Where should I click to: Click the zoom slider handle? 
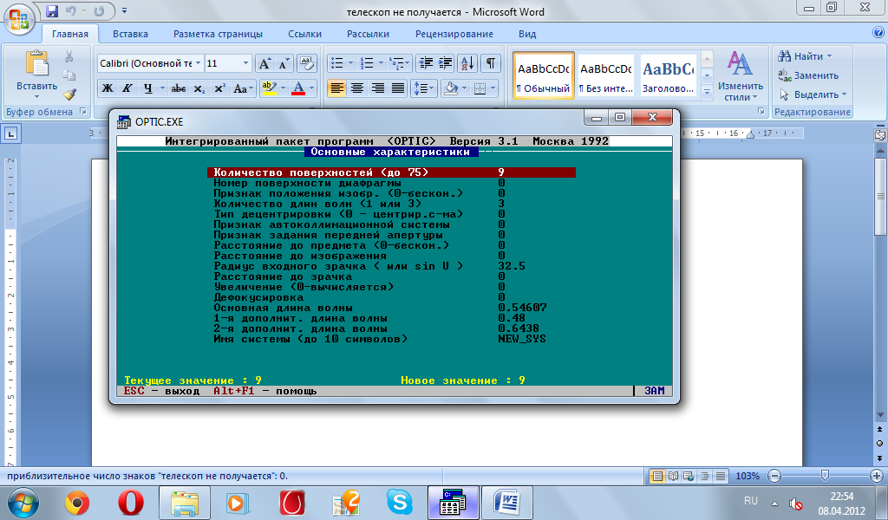826,475
